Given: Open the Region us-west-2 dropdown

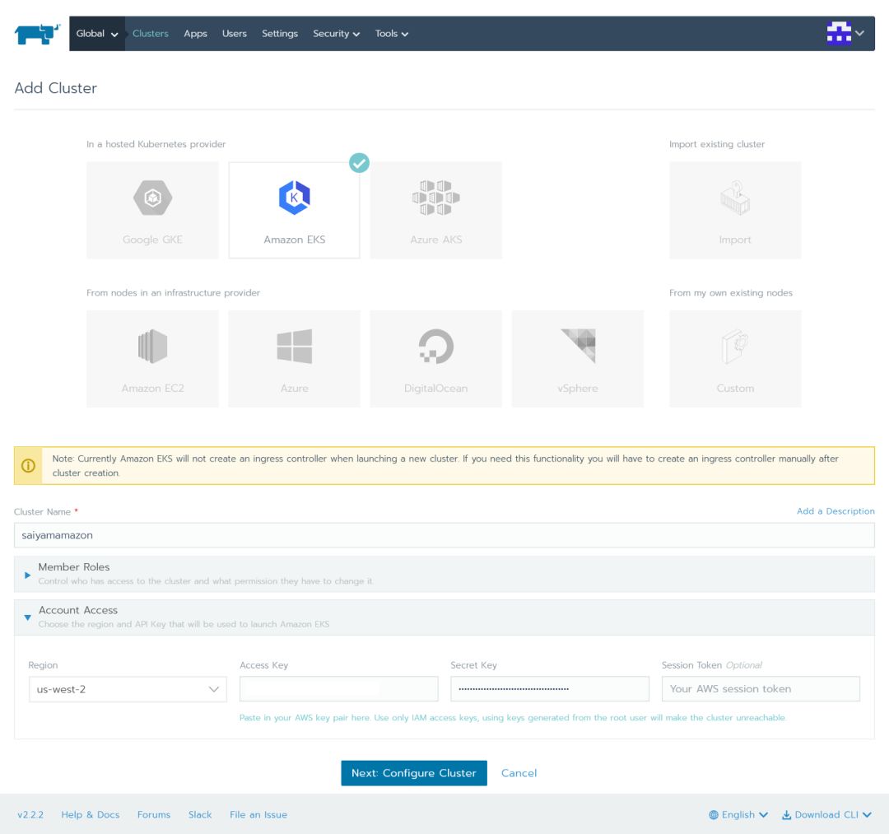Looking at the screenshot, I should click(128, 689).
